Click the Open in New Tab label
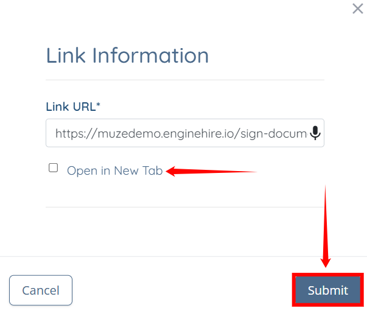Viewport: 367px width, 316px height. (114, 170)
